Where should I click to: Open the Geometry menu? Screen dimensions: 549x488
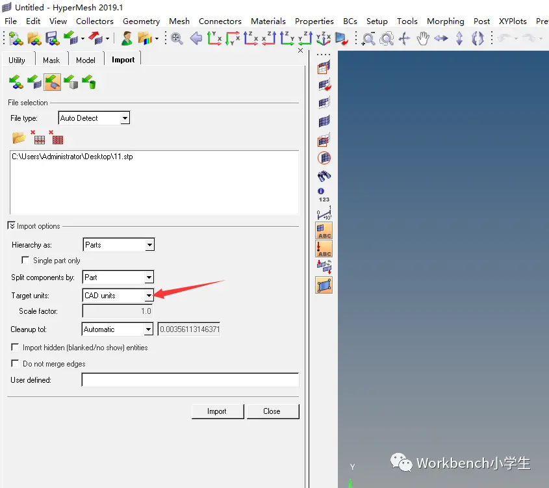pyautogui.click(x=141, y=21)
